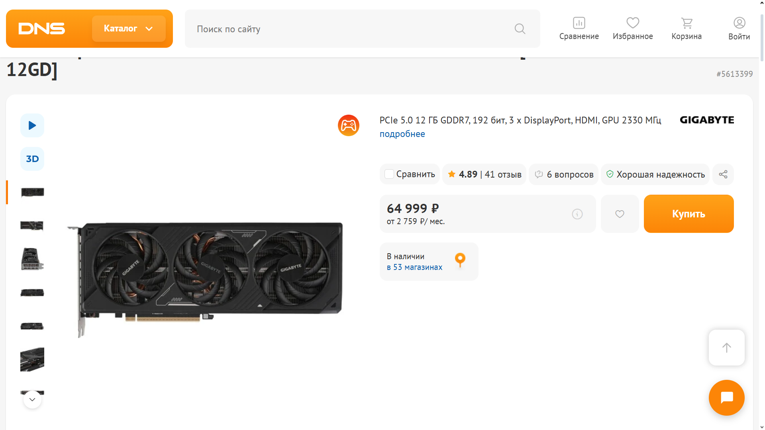
Task: Expand the Каталог dropdown menu
Action: (129, 29)
